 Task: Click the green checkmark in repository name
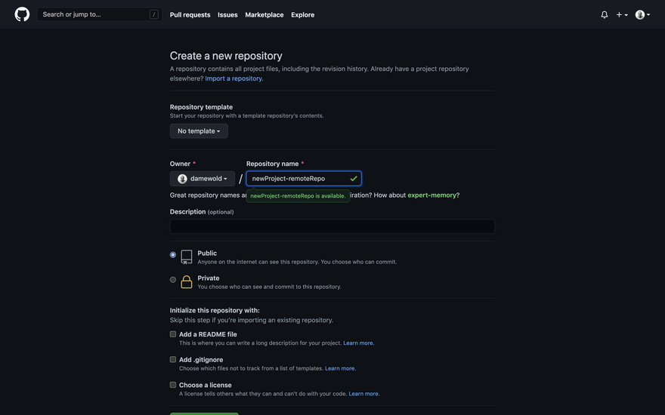(353, 179)
